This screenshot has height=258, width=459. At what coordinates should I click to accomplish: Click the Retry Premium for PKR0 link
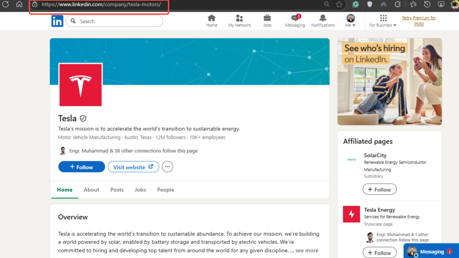tap(419, 21)
